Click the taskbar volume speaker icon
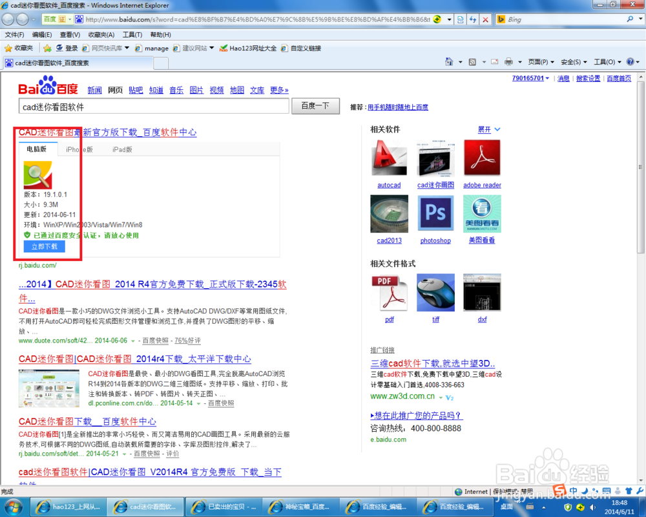The image size is (646, 517). (592, 507)
